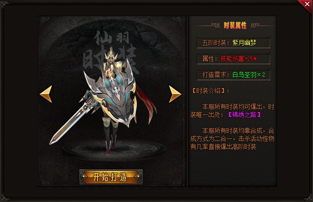Click the 技能伤害+25% attribute text
Screen dimensions: 313x202
pos(238,58)
